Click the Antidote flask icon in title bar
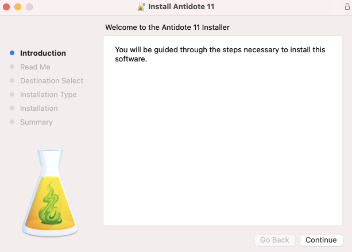Screen dimensions: 352x252 pos(141,7)
